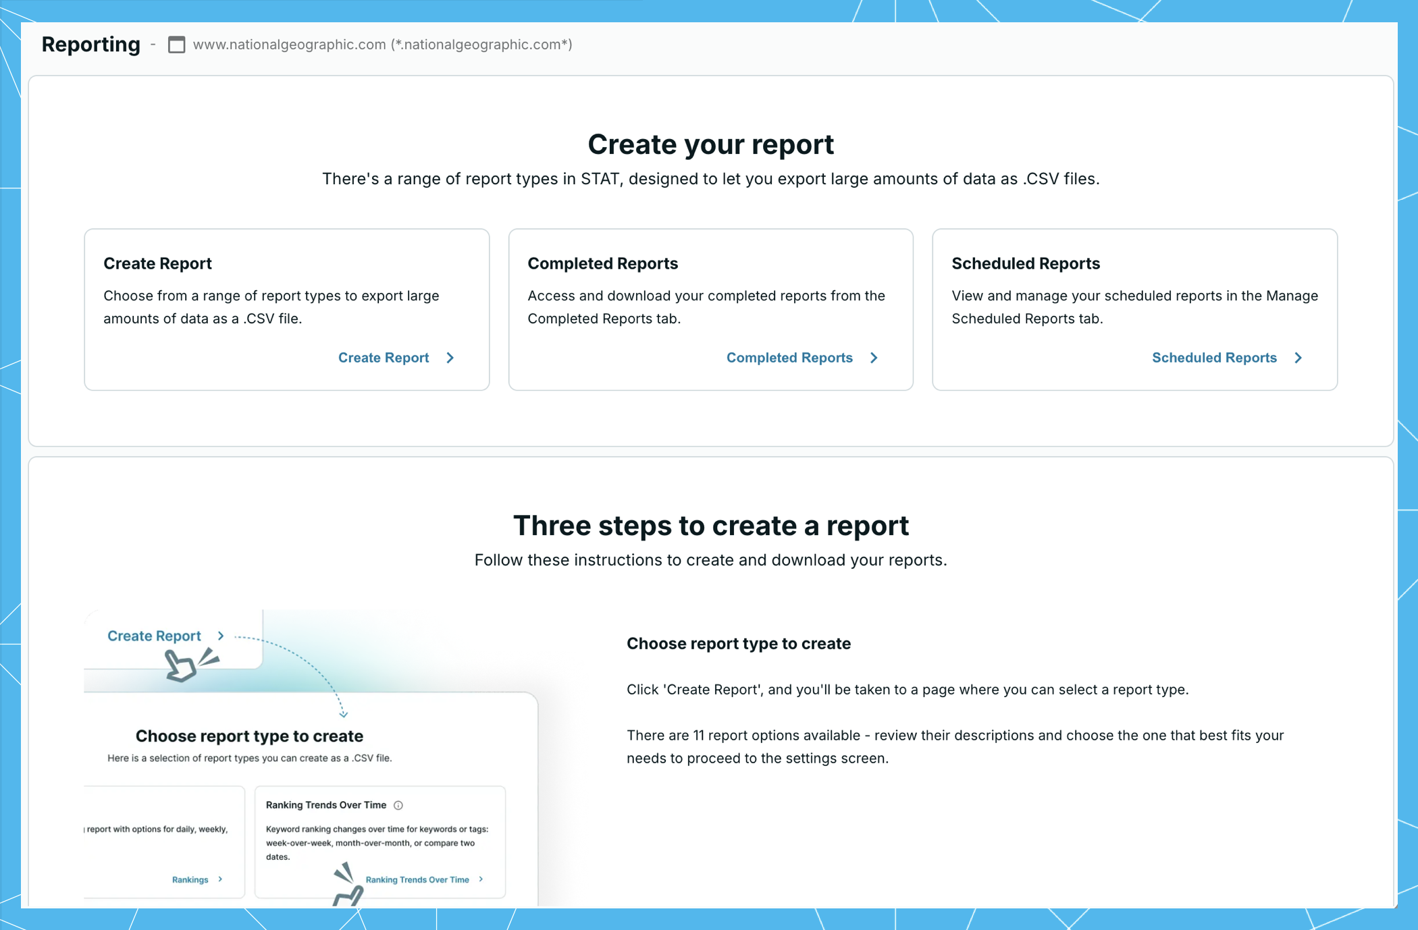Click the Completed Reports card heading
The height and width of the screenshot is (930, 1418).
point(602,263)
